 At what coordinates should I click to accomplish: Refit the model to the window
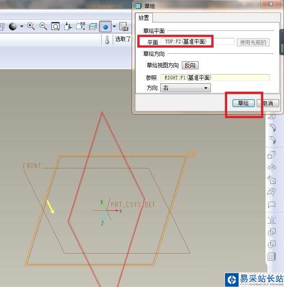coord(55,26)
